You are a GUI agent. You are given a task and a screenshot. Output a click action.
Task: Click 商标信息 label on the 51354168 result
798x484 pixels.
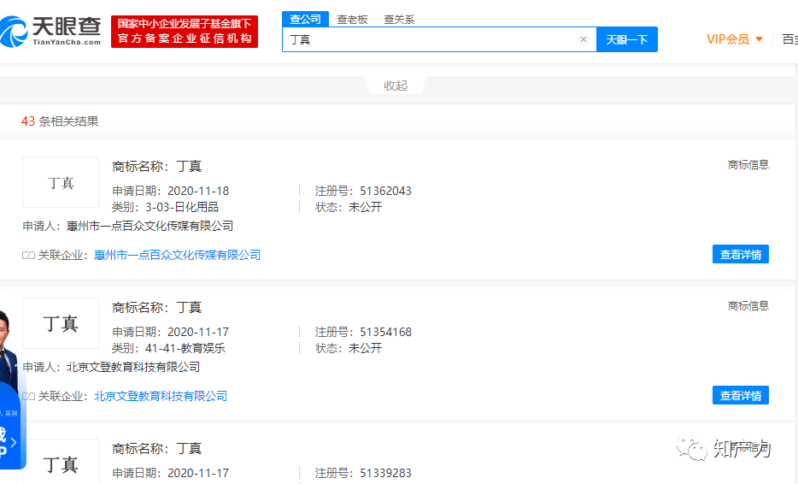pos(748,305)
